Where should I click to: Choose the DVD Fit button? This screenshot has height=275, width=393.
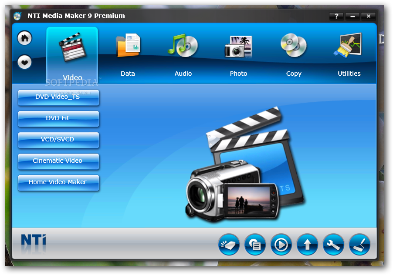(x=58, y=119)
